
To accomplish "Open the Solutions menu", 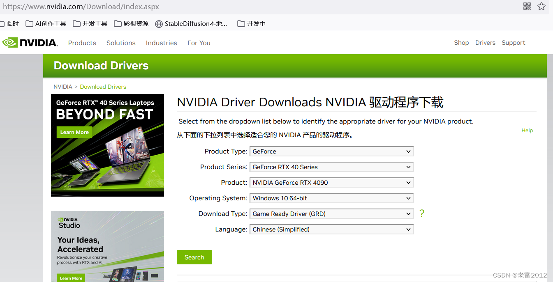I will (121, 43).
